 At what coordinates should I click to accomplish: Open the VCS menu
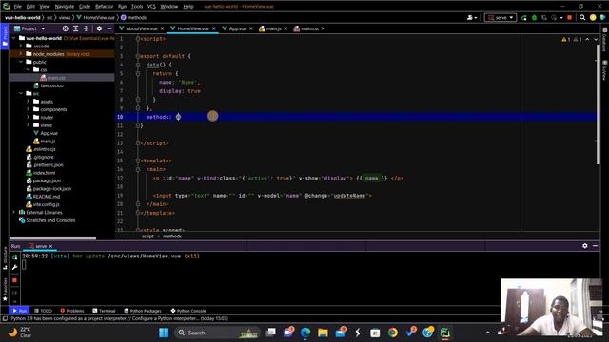151,7
